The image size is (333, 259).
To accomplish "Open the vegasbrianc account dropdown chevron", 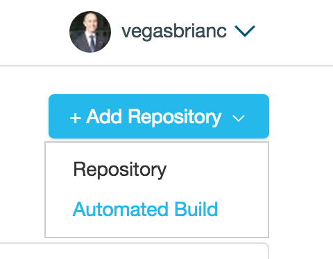I will coord(245,31).
